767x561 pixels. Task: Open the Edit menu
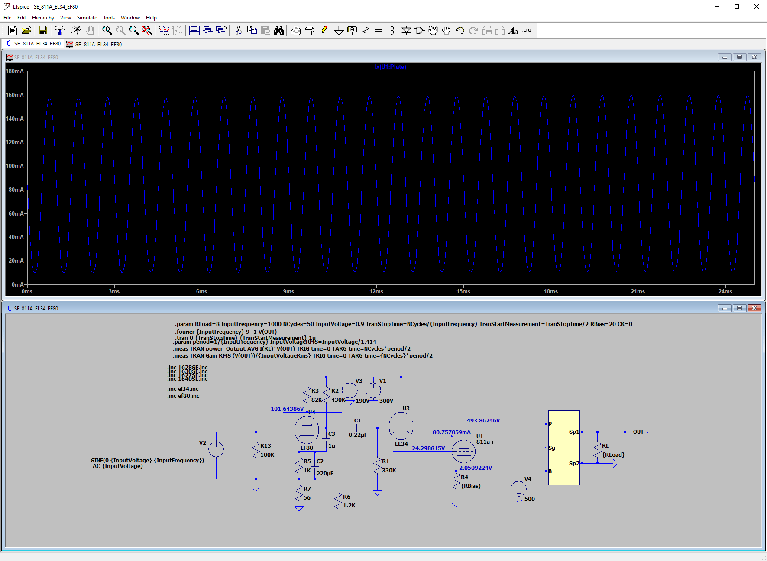coord(22,18)
